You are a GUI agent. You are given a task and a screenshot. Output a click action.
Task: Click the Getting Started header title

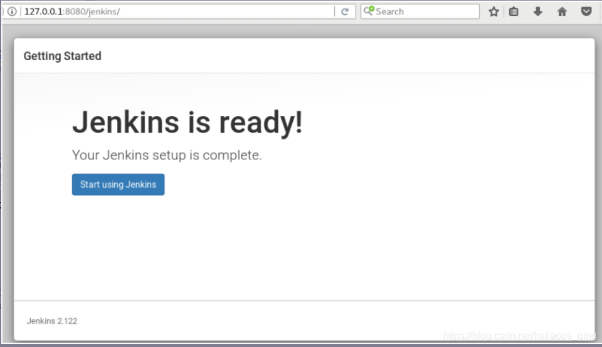62,56
